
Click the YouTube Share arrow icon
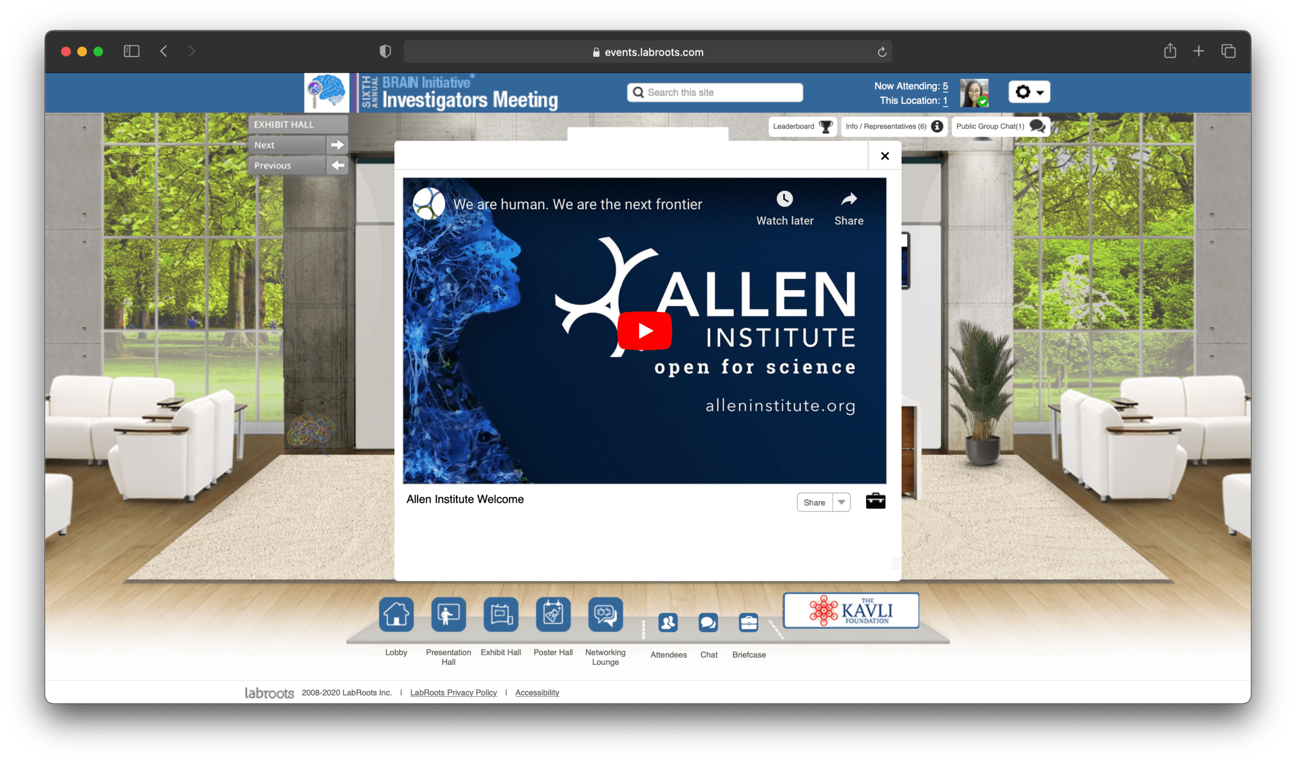click(x=848, y=199)
